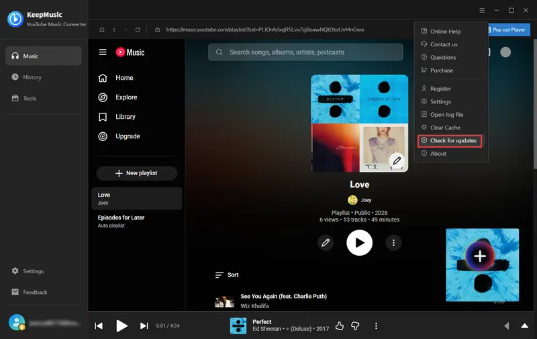Image resolution: width=537 pixels, height=339 pixels.
Task: Open Settings from dropdown menu
Action: click(x=451, y=101)
